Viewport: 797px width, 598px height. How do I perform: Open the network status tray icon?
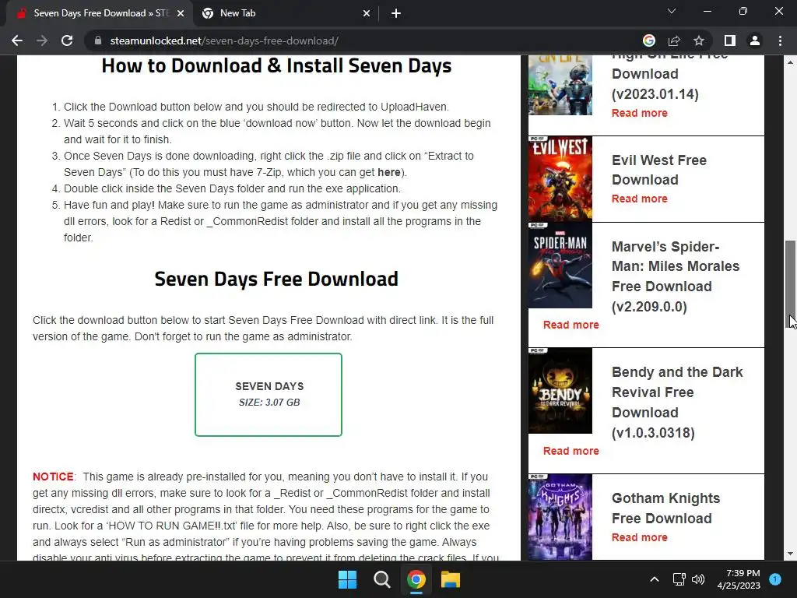coord(679,579)
